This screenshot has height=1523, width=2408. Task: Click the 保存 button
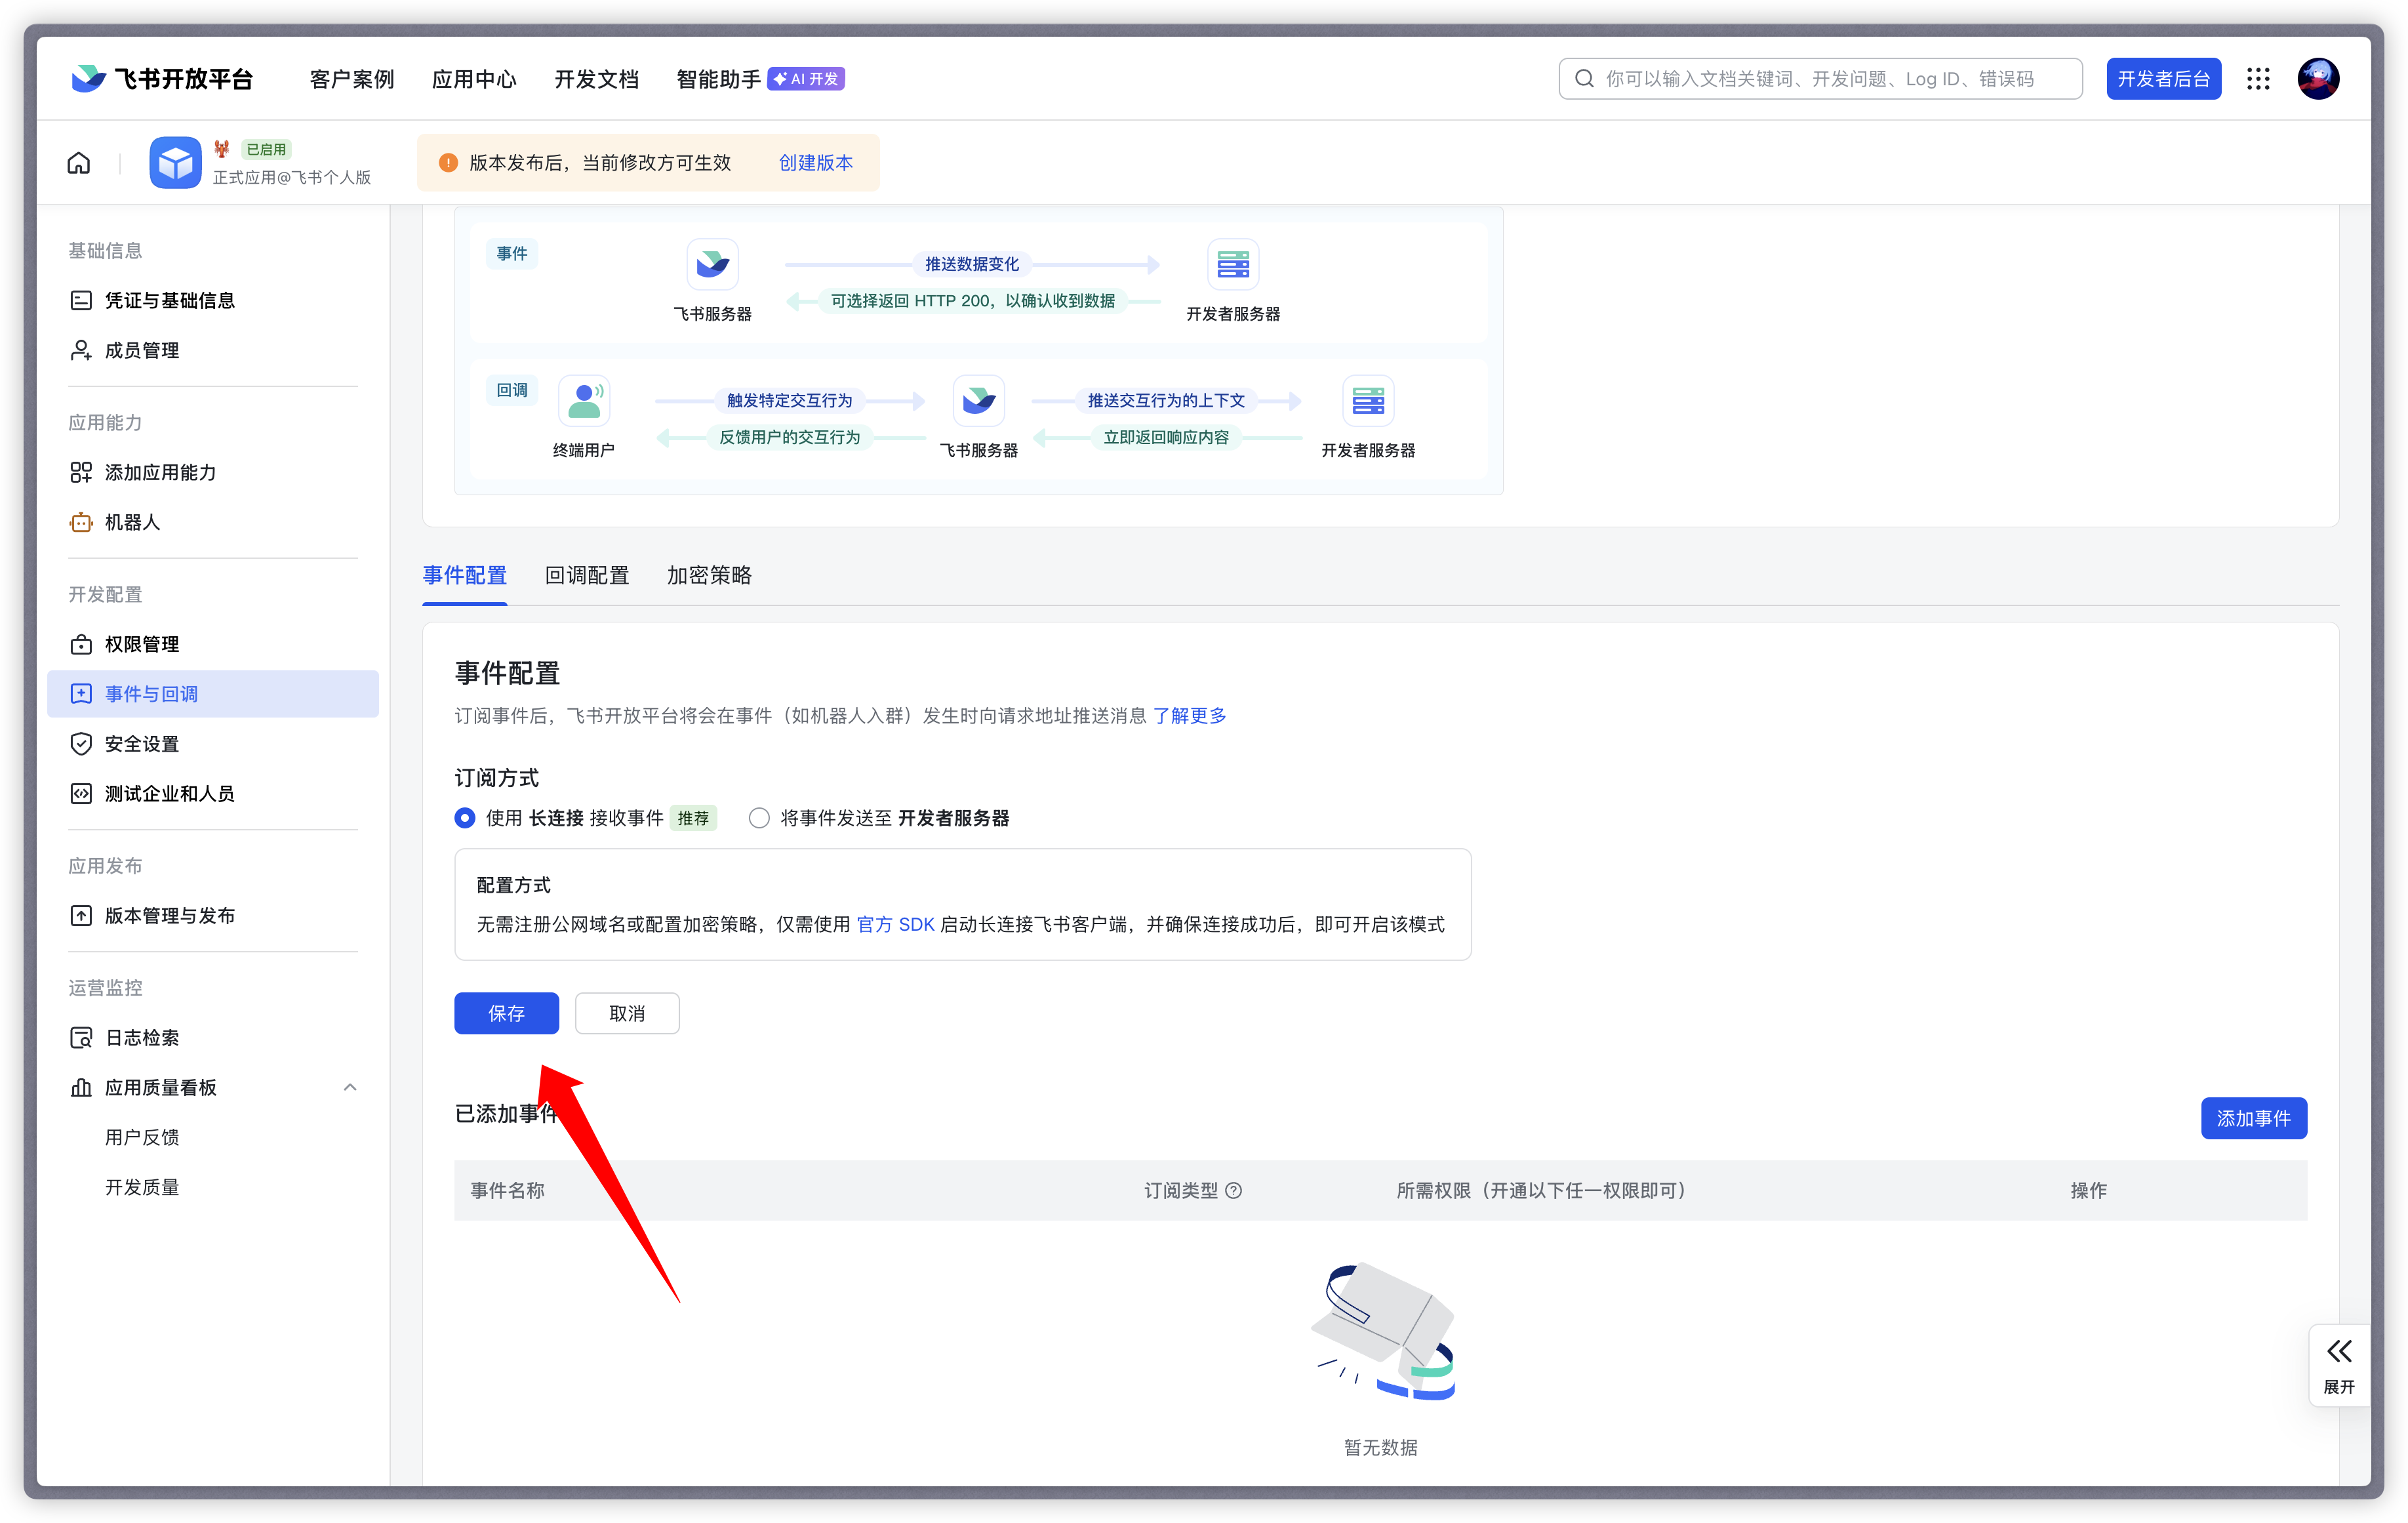(506, 1013)
